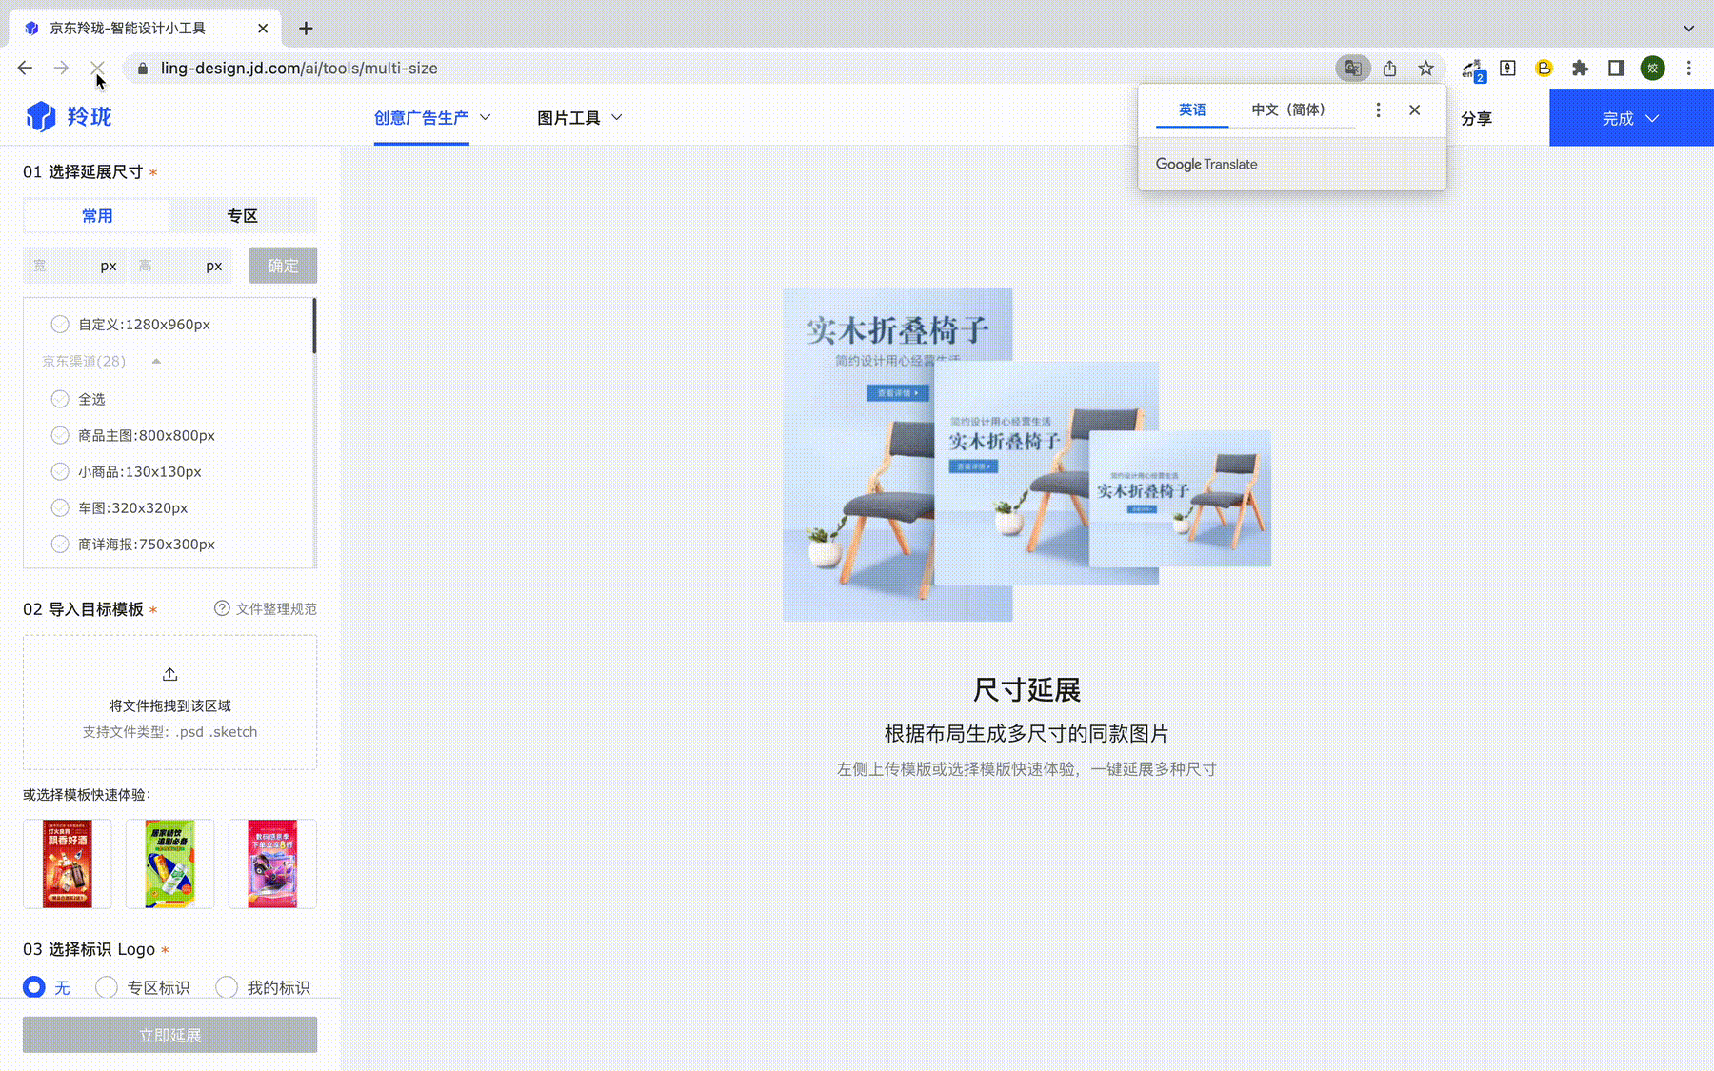
Task: Check the 全选 checkbox
Action: pyautogui.click(x=60, y=398)
